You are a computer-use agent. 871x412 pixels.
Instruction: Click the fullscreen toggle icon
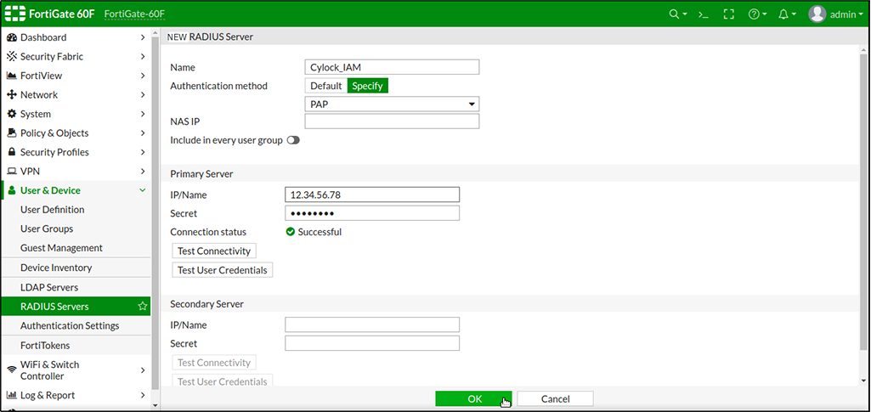728,14
